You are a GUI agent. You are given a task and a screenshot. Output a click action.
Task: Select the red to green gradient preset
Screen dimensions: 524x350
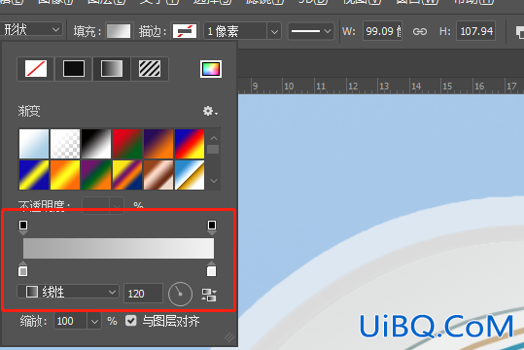point(127,144)
